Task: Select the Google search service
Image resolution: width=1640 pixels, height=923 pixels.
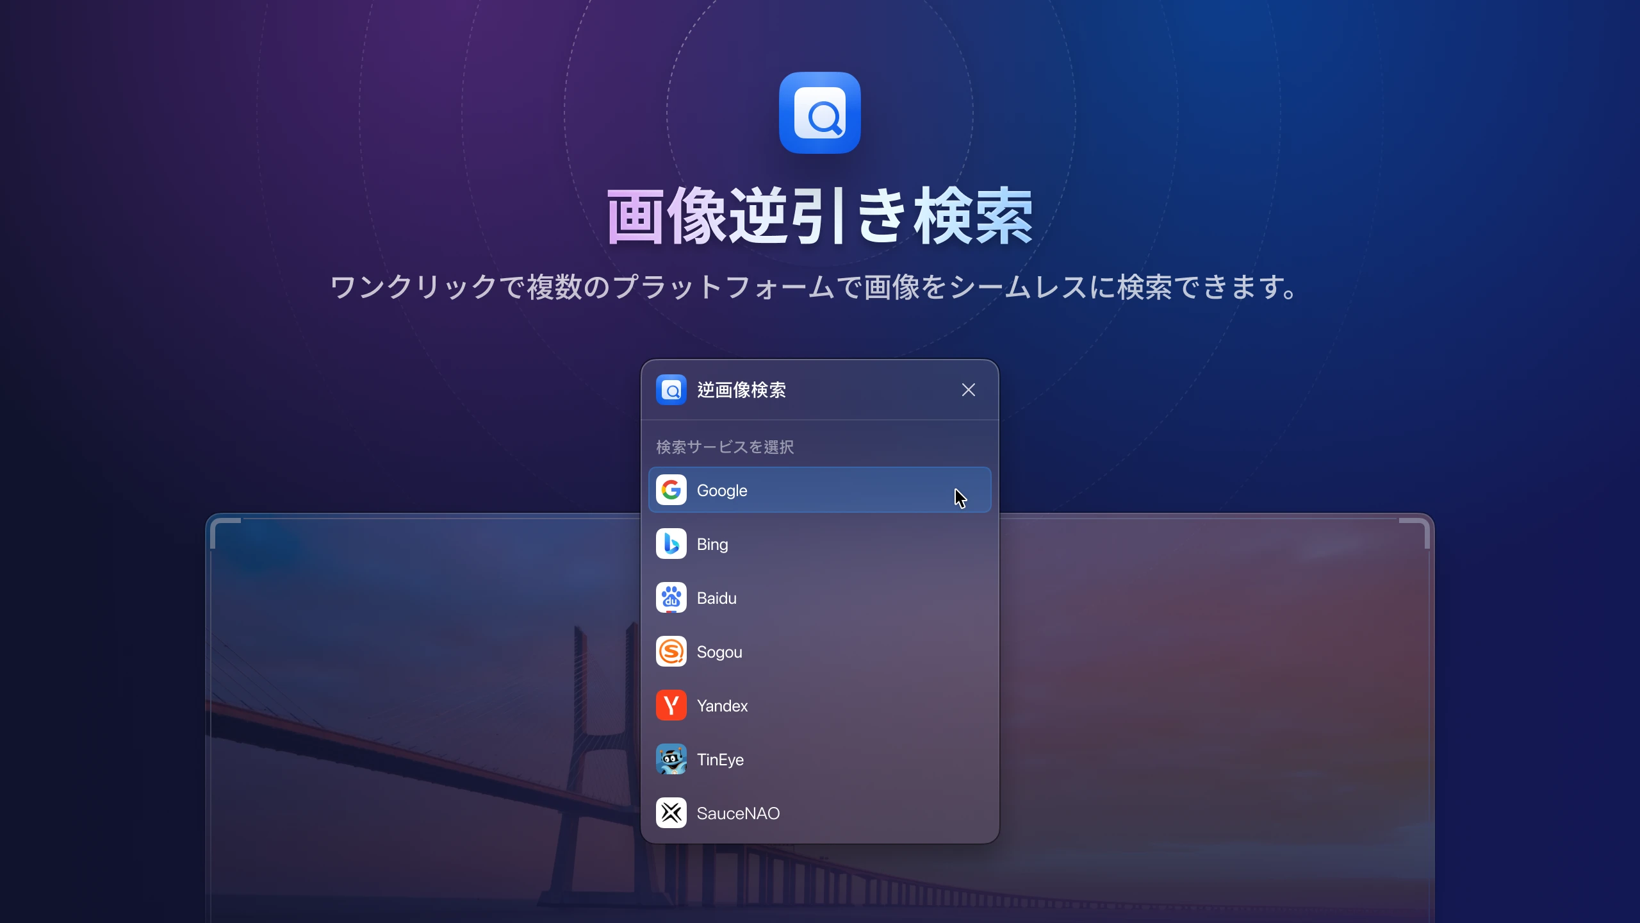Action: point(820,490)
